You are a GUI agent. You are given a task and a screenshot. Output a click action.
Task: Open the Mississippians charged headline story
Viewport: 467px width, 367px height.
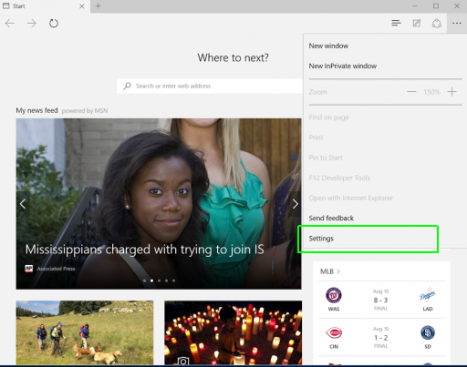pyautogui.click(x=145, y=250)
